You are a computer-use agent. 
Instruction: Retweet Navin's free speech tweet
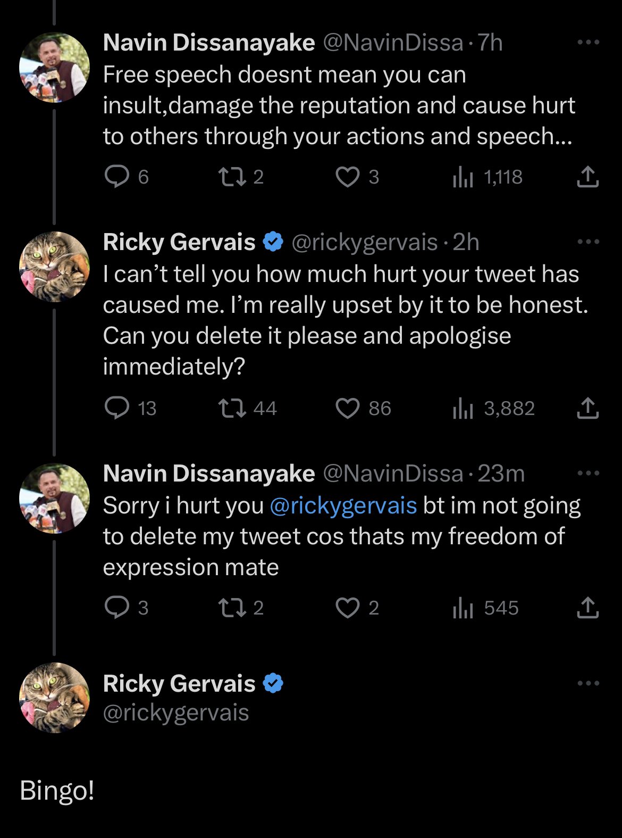tap(232, 177)
